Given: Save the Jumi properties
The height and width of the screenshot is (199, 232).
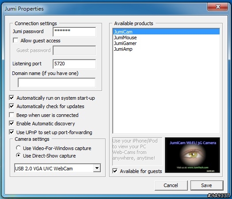Looking at the screenshot, I should click(207, 185).
